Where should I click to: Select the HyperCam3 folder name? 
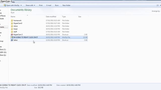pyautogui.click(x=18, y=23)
